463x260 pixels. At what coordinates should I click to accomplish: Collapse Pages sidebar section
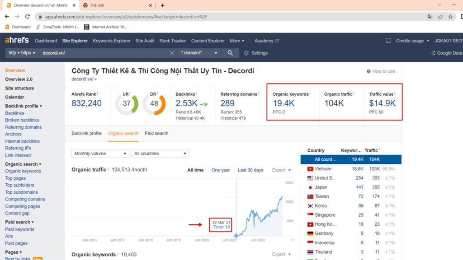(13, 252)
